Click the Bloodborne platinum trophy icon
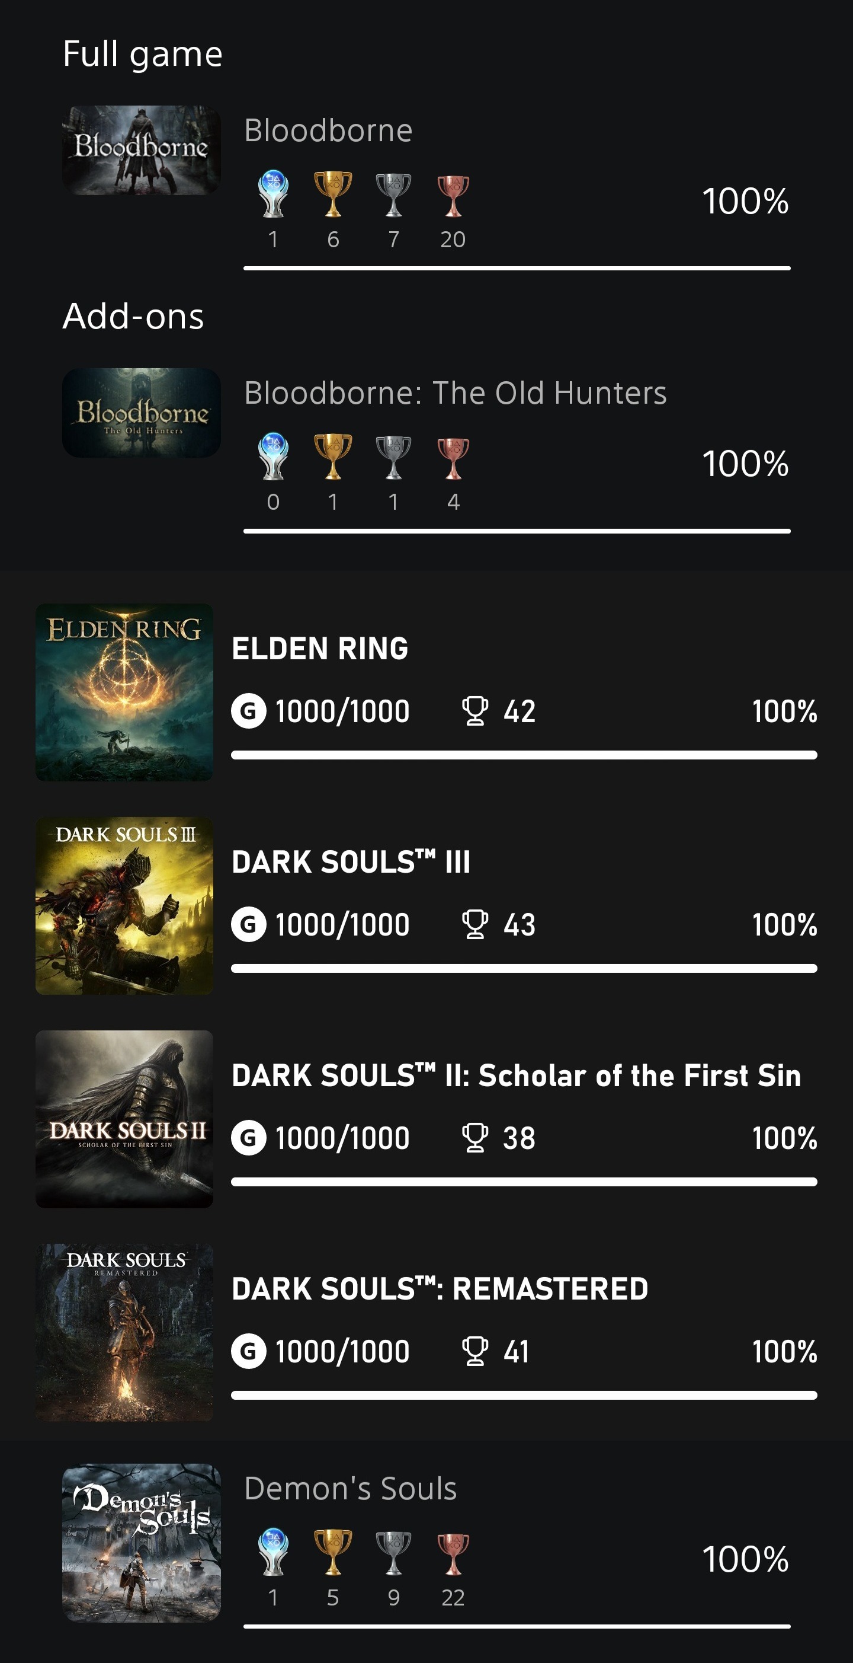This screenshot has width=853, height=1663. point(273,194)
